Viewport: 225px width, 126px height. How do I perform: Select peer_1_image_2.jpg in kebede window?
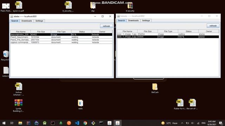coord(168,37)
